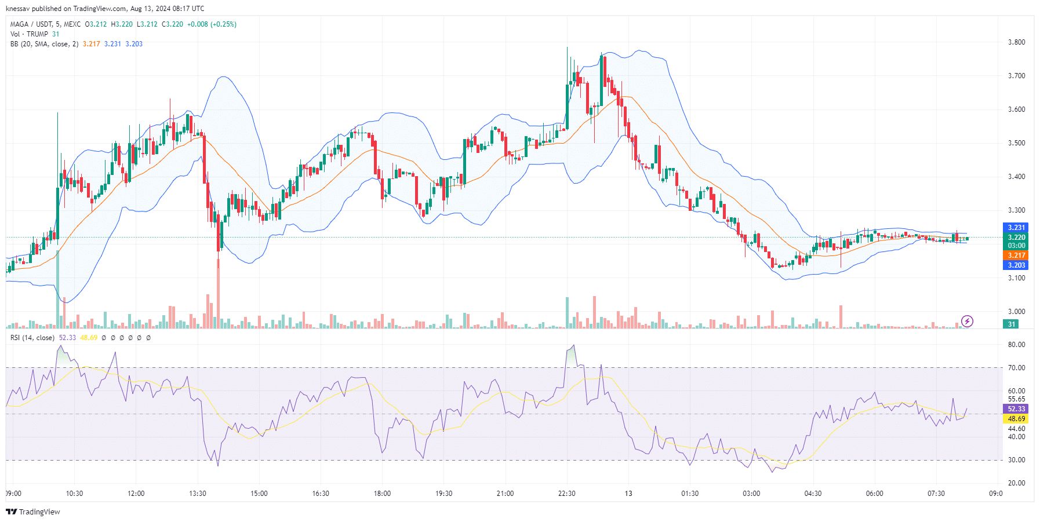Click the 80.00 RSI axis label
Viewport: 1040px width, 522px height.
point(1016,345)
